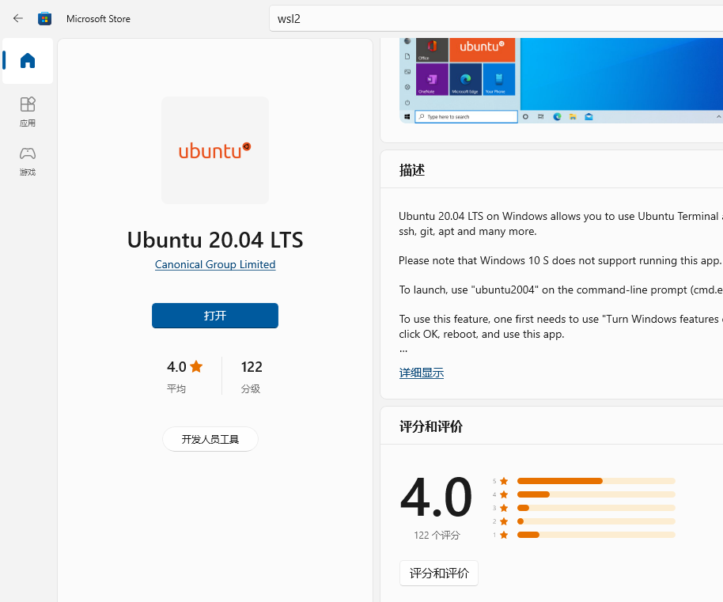Image resolution: width=723 pixels, height=602 pixels.
Task: Select the Home icon in the sidebar
Action: (27, 60)
